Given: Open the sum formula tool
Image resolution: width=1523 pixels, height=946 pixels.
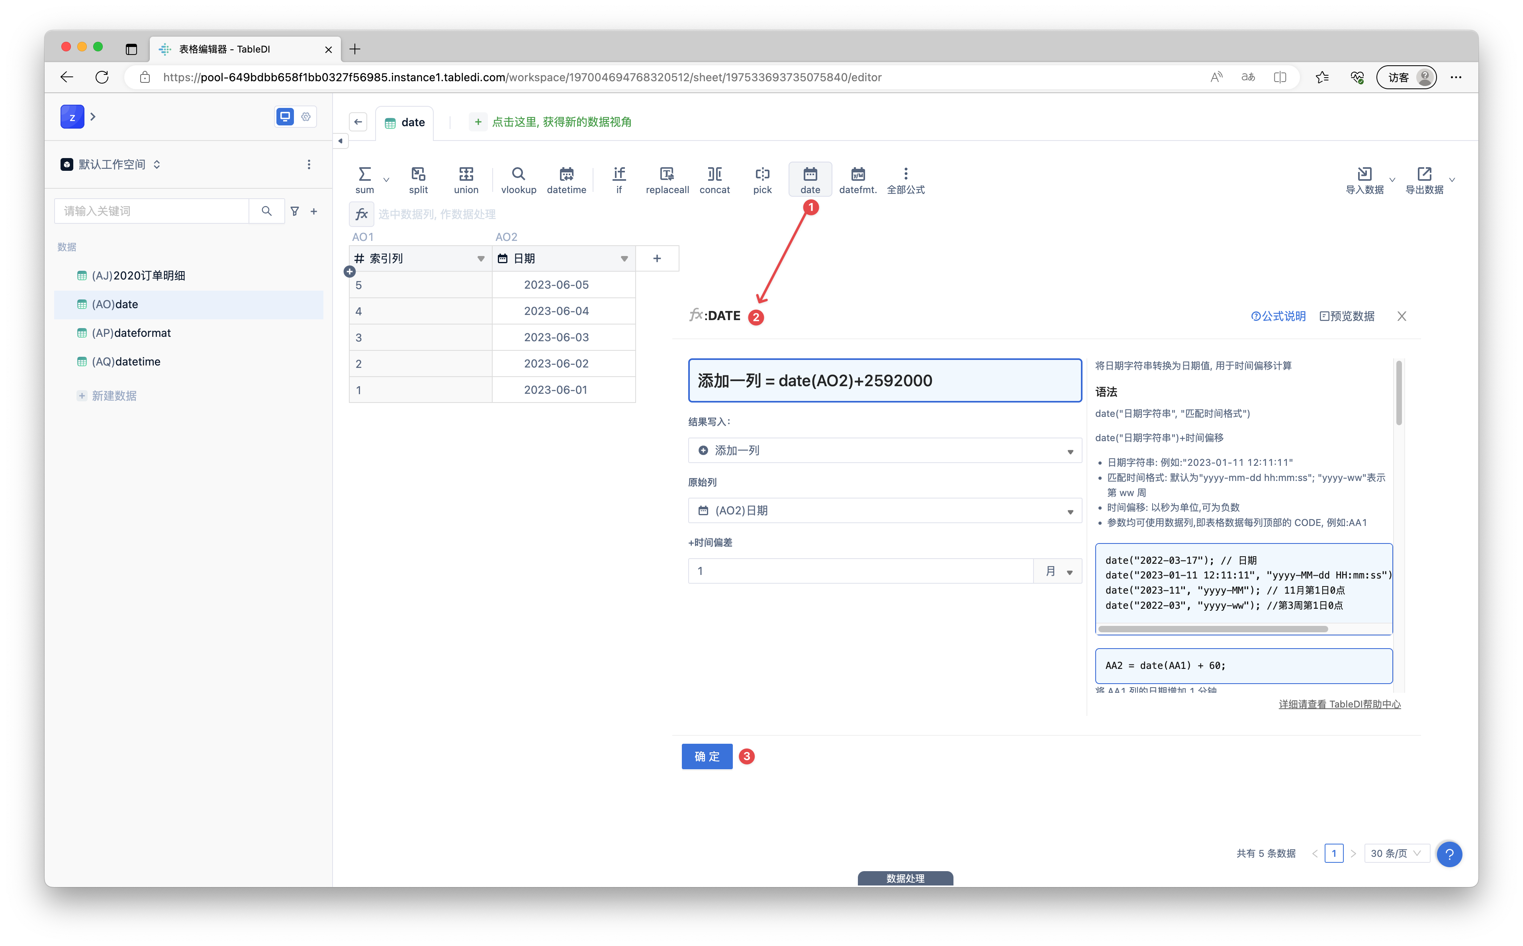Looking at the screenshot, I should 364,180.
